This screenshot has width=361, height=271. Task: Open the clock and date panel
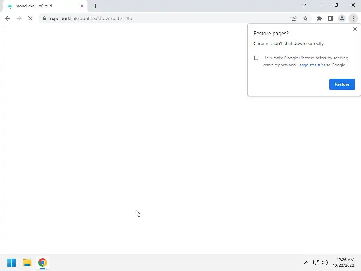click(343, 263)
